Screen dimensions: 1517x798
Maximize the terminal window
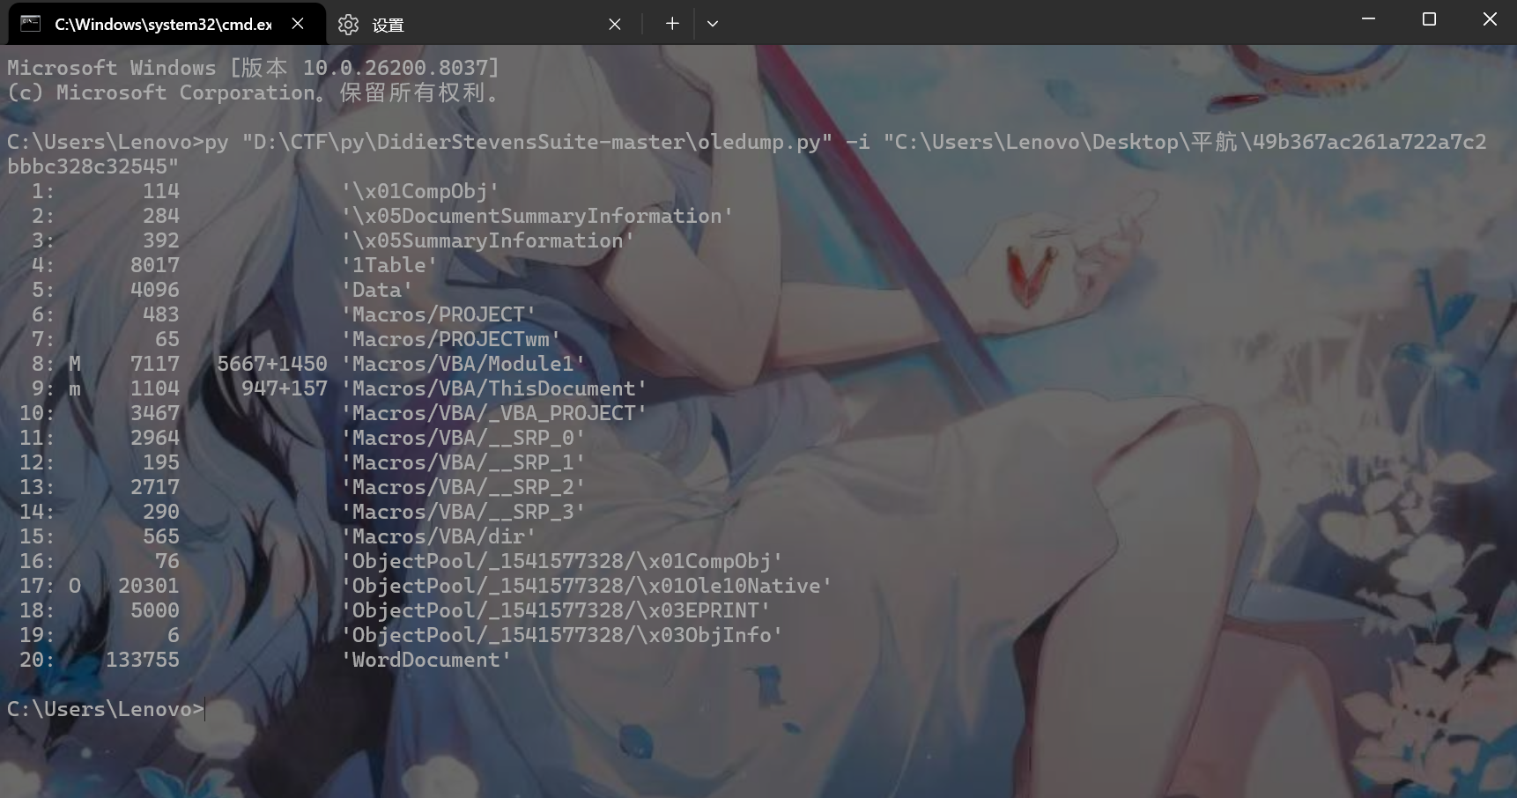pos(1429,19)
